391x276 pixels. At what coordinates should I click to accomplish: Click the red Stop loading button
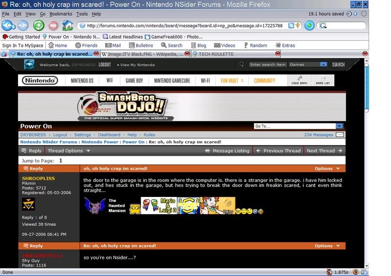[x=53, y=25]
